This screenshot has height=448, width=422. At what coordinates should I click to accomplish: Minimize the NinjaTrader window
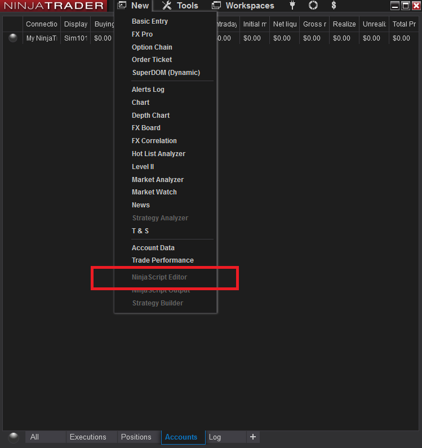coord(395,6)
